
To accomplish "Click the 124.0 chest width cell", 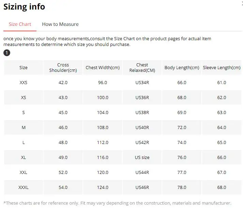I will click(103, 187).
